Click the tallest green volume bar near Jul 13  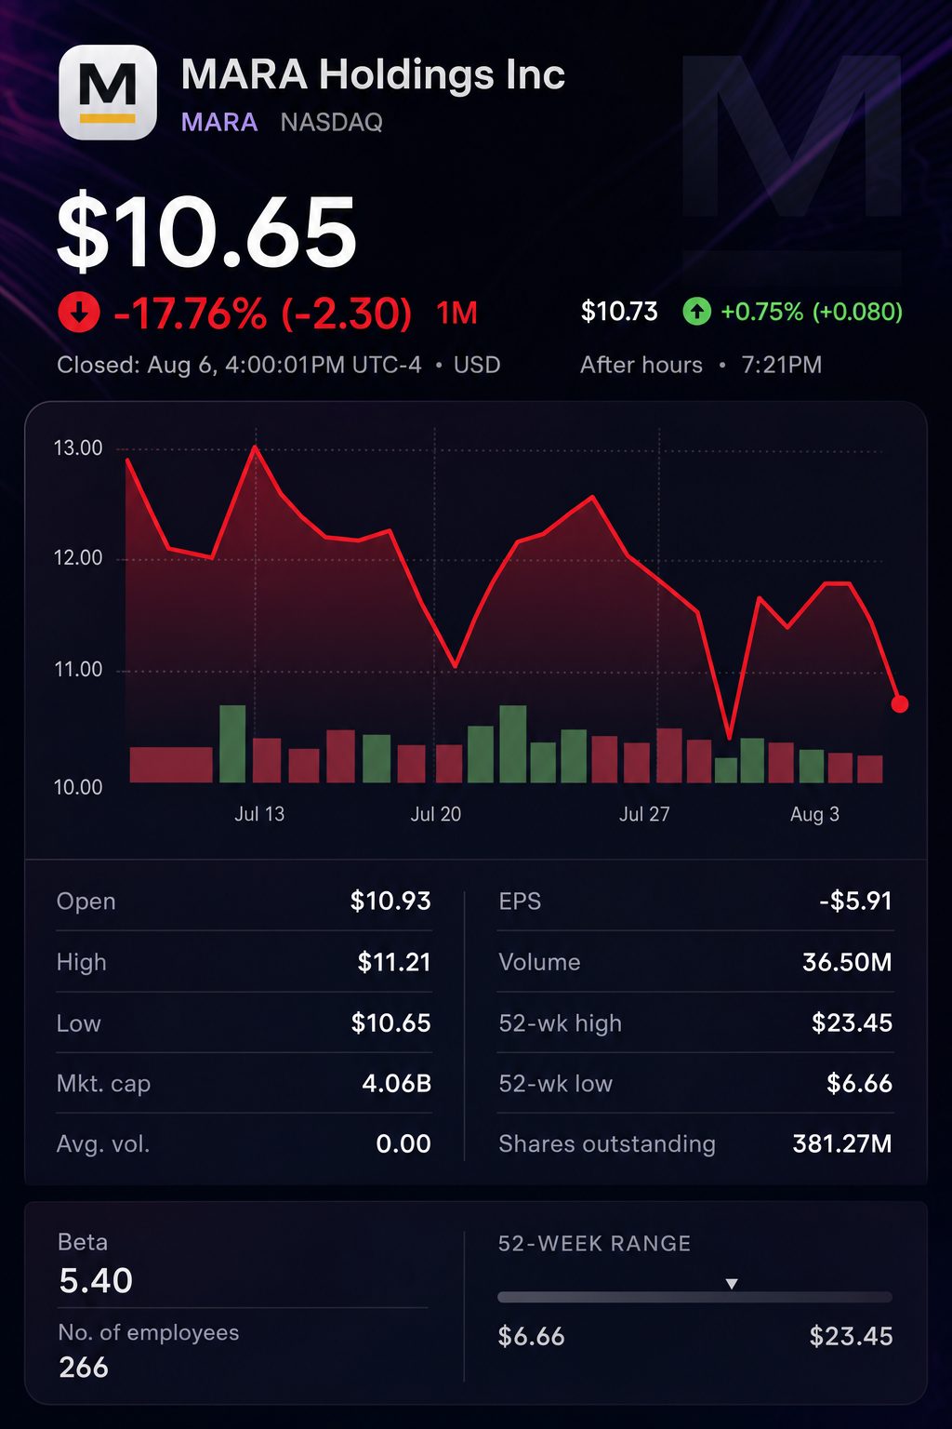coord(232,743)
